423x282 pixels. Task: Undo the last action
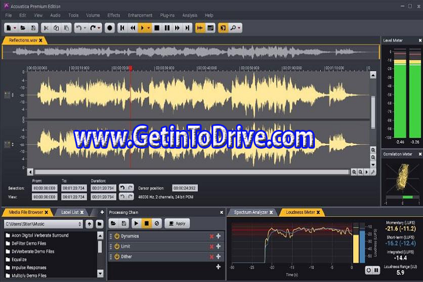point(79,28)
